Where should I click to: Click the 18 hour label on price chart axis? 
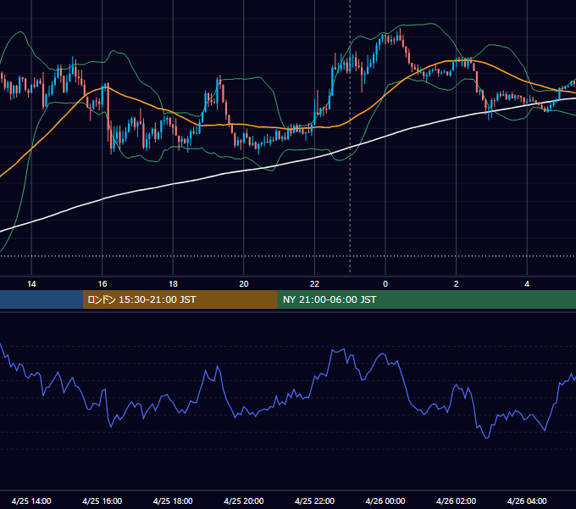tap(173, 284)
